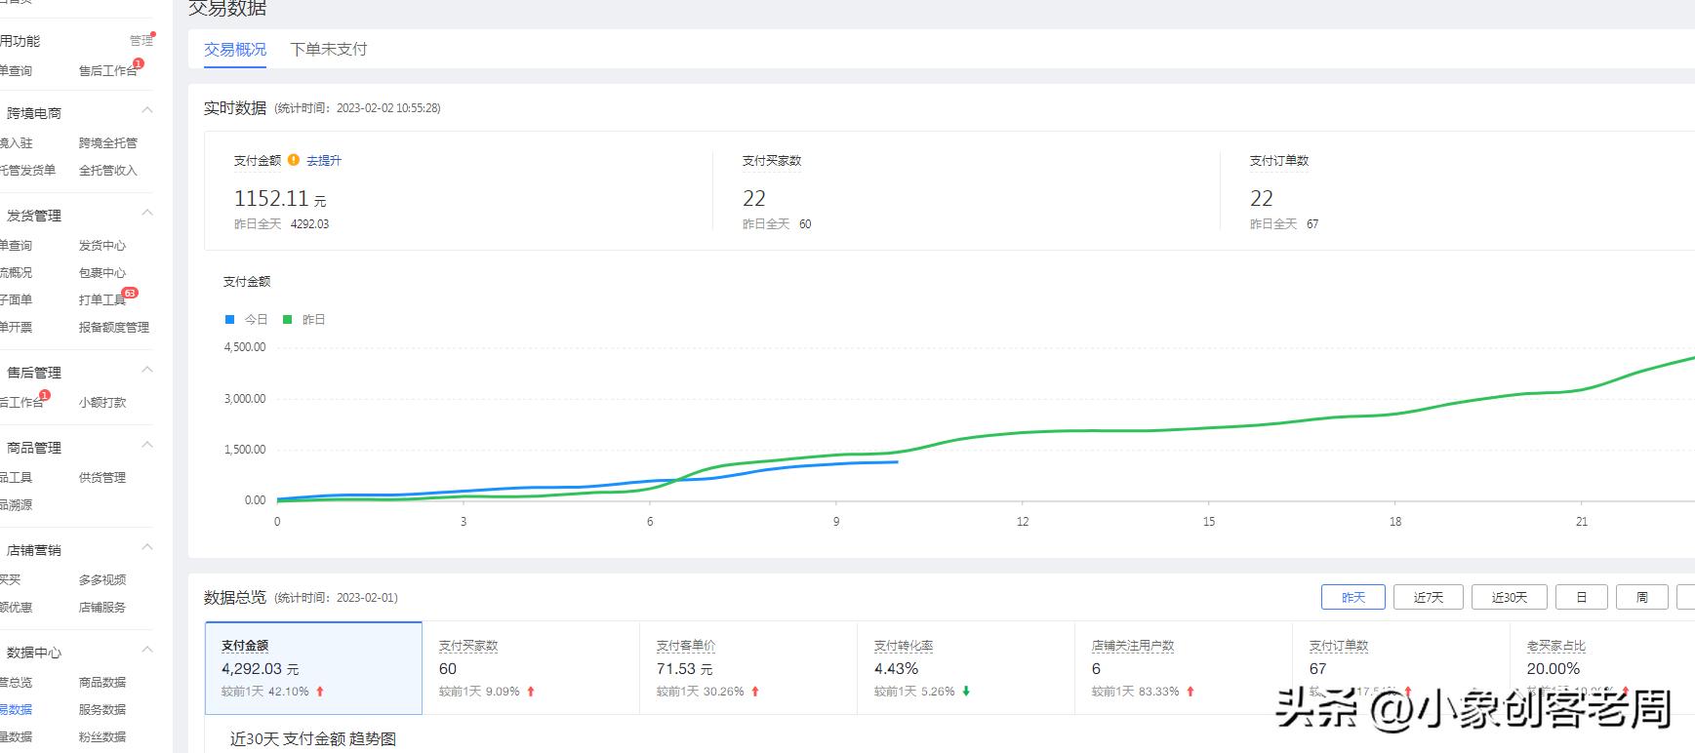
Task: Choose the 近7天 time range
Action: point(1428,597)
